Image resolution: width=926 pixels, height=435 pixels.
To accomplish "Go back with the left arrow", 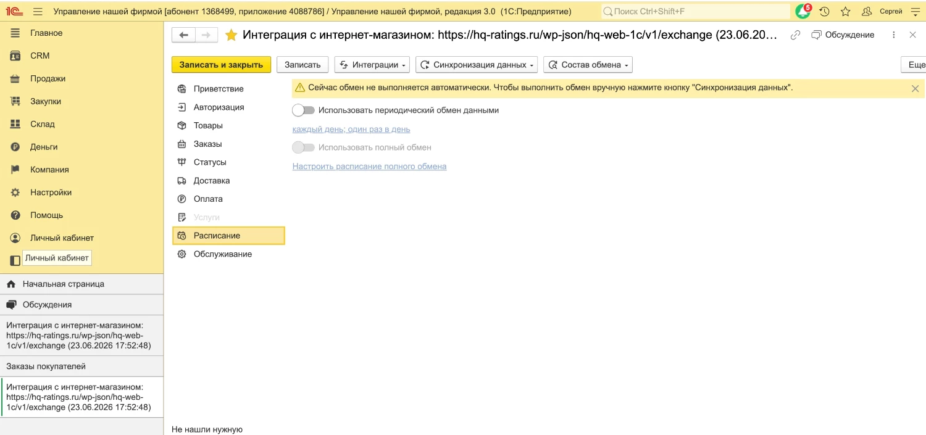I will pos(183,35).
